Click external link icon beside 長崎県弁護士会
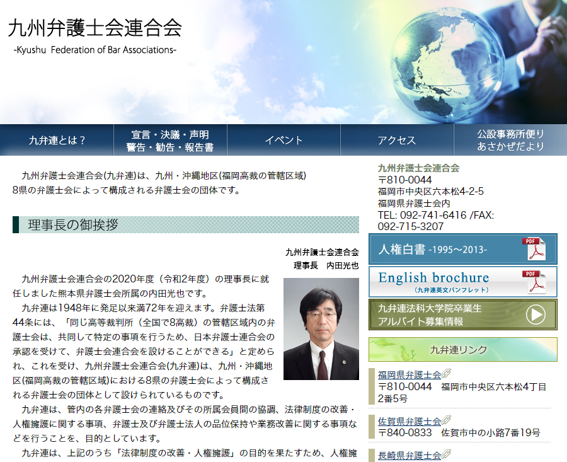 pos(446,454)
